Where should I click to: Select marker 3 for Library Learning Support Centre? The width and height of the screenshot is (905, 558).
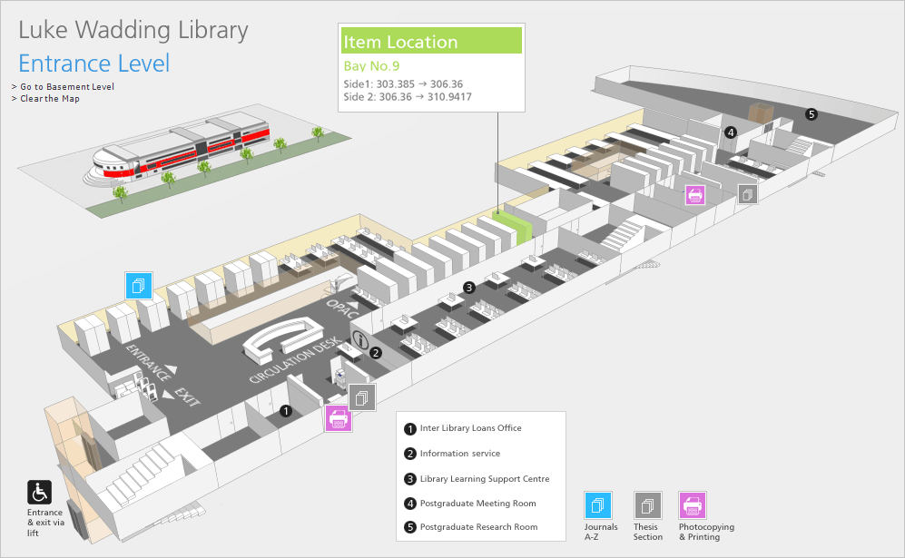click(x=469, y=287)
